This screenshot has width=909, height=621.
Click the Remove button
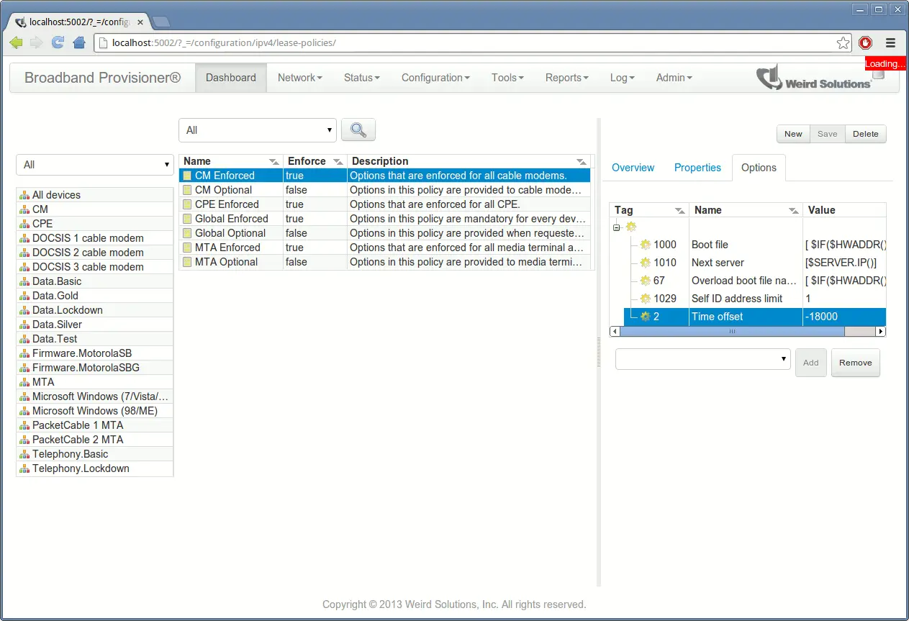click(x=855, y=363)
